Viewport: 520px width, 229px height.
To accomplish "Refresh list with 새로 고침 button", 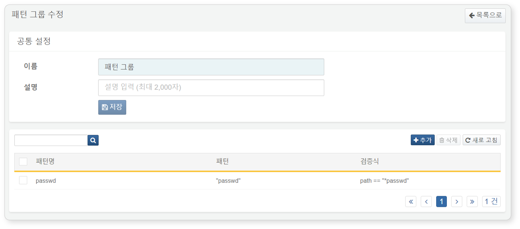I will pos(482,140).
